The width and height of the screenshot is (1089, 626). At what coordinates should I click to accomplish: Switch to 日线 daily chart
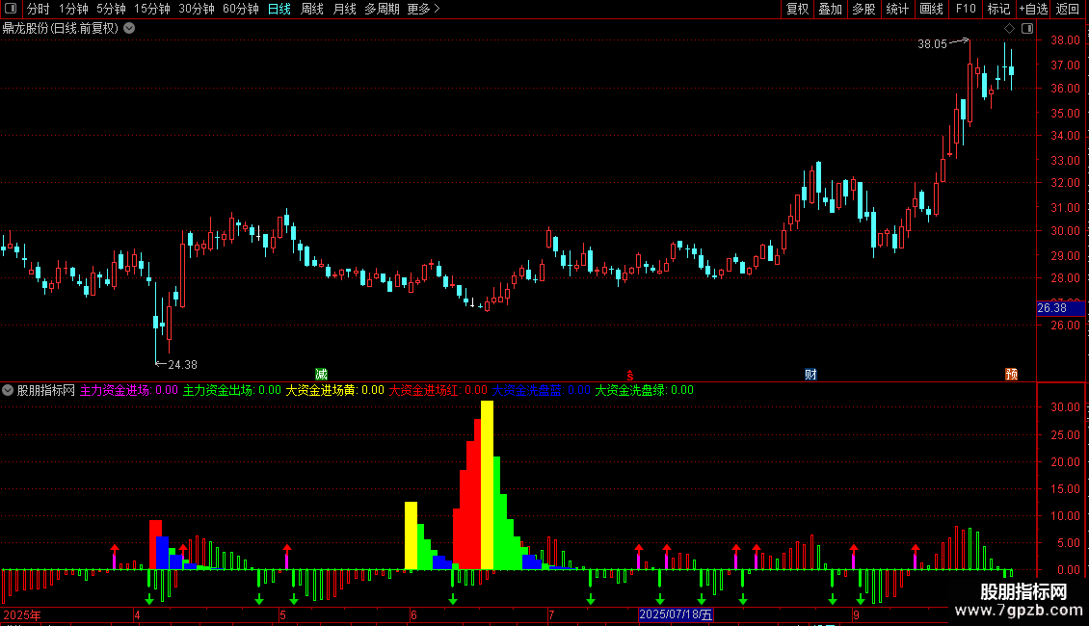pyautogui.click(x=279, y=9)
